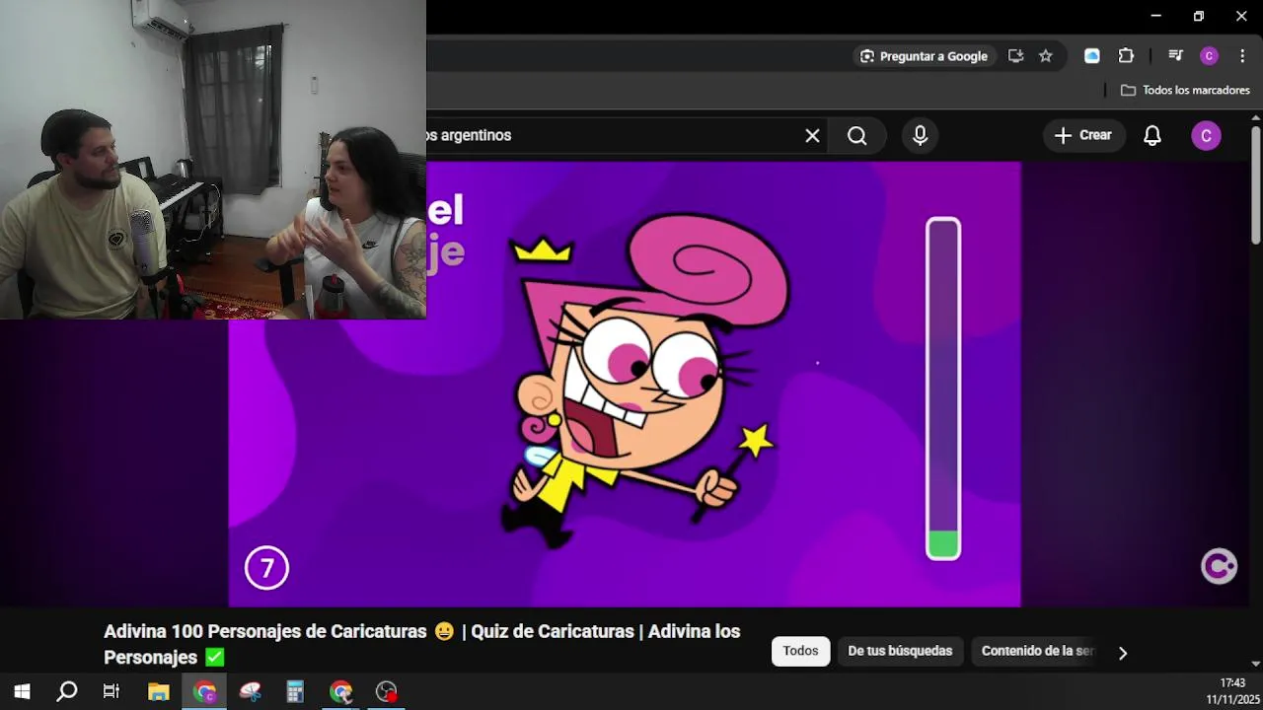
Task: Select the Contenido de la serie chip
Action: [x=1037, y=651]
